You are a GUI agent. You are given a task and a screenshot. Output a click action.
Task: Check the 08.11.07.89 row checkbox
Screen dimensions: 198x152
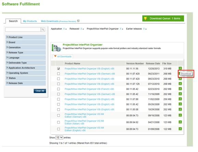pyautogui.click(x=58, y=99)
